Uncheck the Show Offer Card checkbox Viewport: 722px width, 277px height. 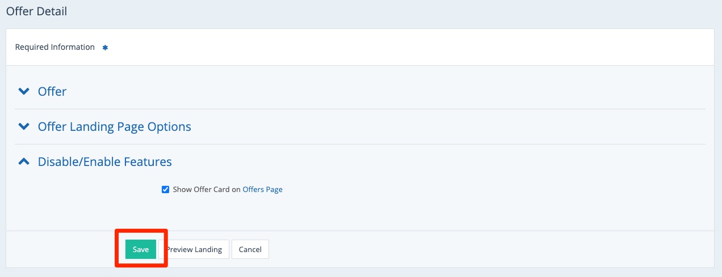166,190
